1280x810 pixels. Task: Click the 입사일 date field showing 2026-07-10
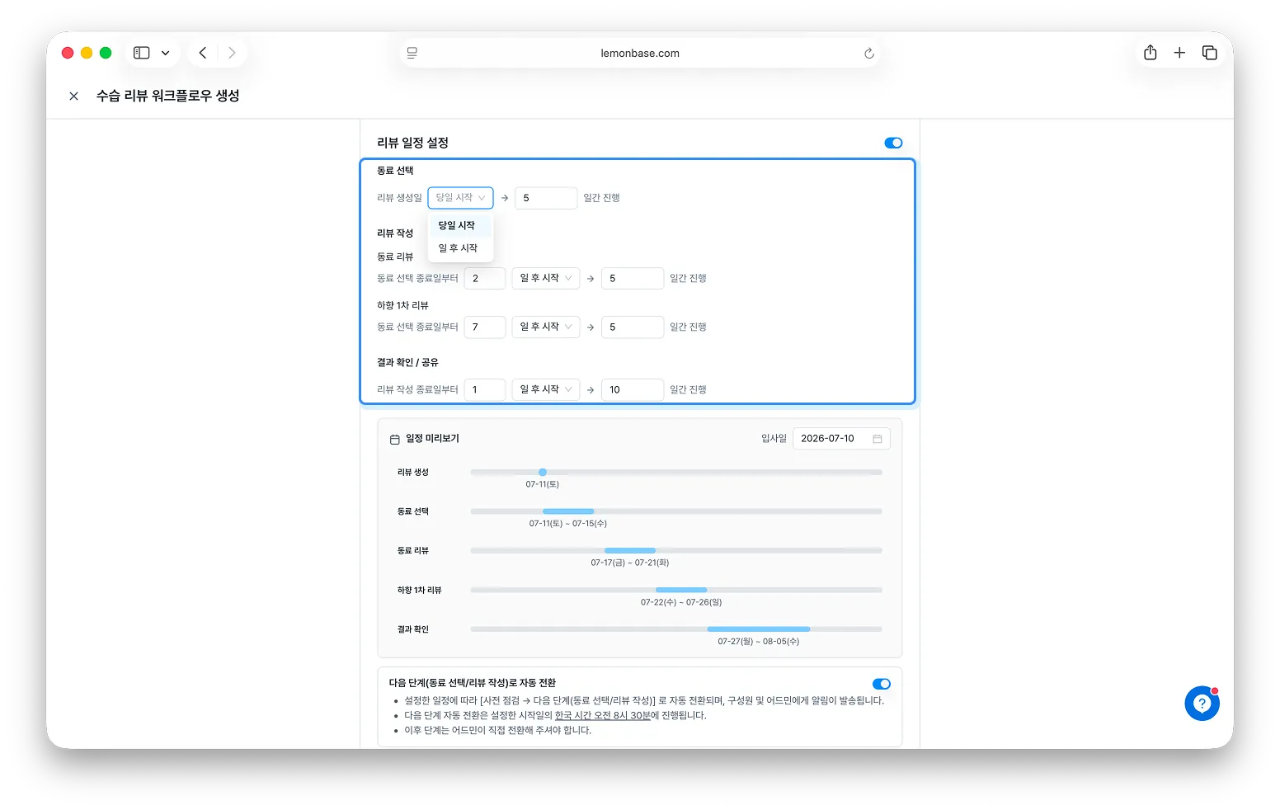[841, 439]
